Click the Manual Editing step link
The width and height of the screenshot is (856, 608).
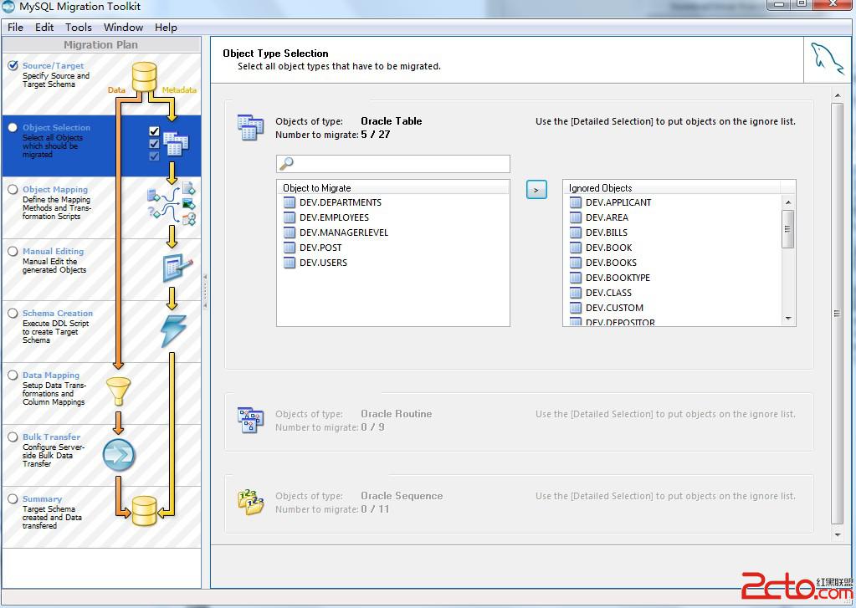pyautogui.click(x=53, y=251)
